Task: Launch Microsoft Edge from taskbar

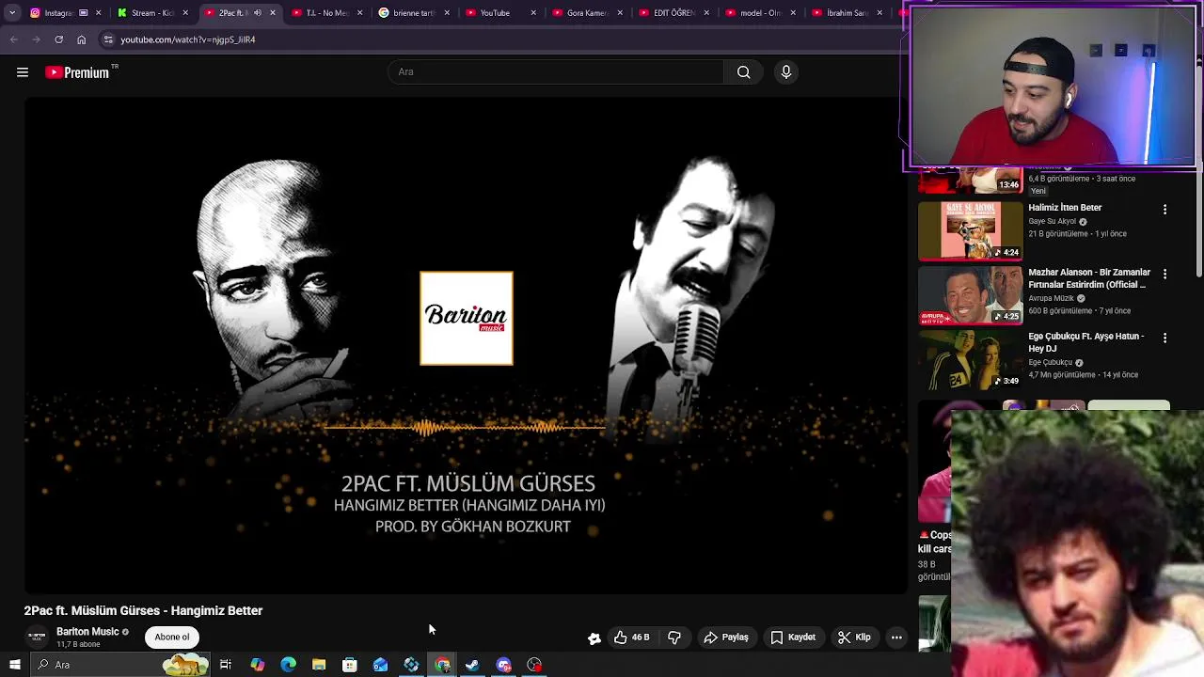Action: [288, 665]
